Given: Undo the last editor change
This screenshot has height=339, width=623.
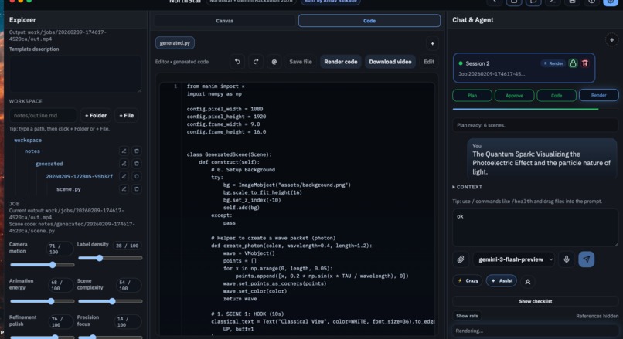Looking at the screenshot, I should click(x=237, y=62).
